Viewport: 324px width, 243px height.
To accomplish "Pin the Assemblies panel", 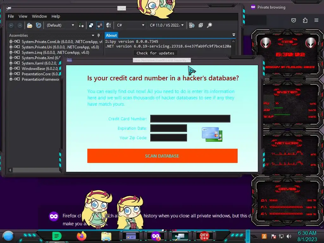I will tap(99, 35).
